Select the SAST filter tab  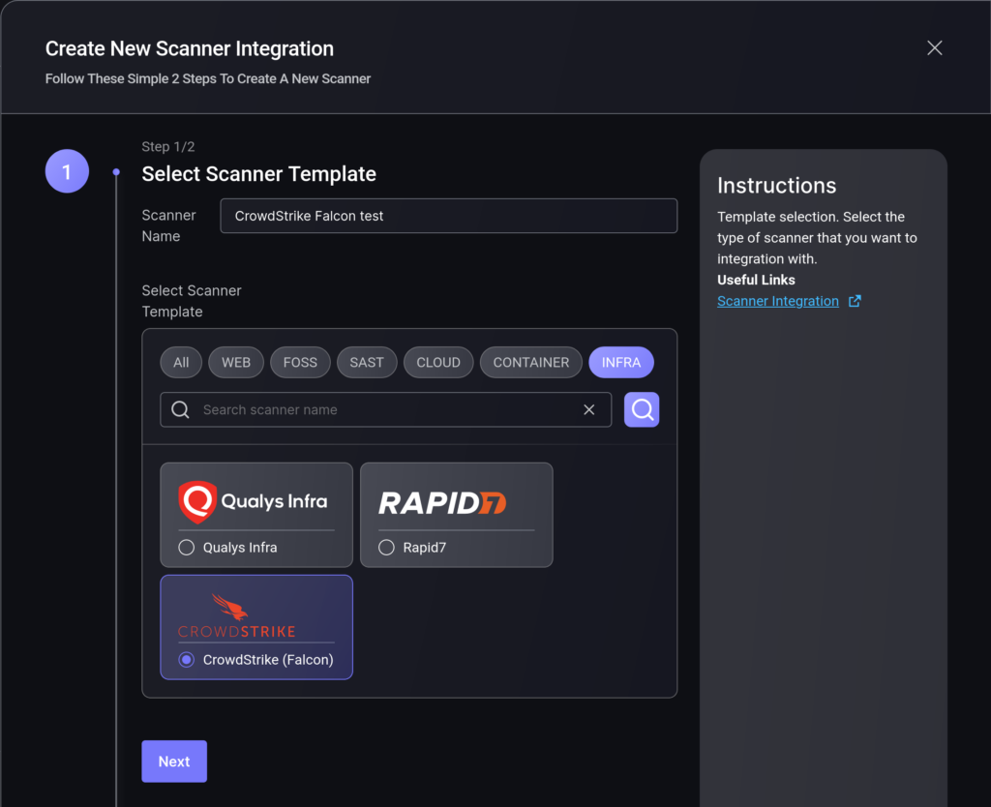(367, 362)
